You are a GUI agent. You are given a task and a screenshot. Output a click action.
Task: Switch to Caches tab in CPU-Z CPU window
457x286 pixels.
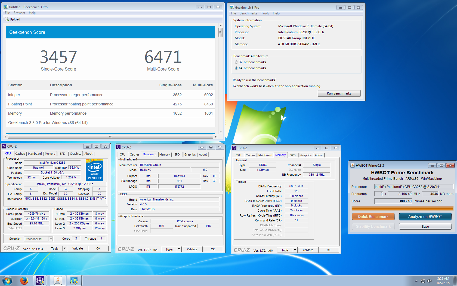[20, 154]
